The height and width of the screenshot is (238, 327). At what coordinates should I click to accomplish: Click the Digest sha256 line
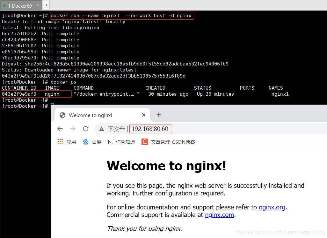[115, 64]
